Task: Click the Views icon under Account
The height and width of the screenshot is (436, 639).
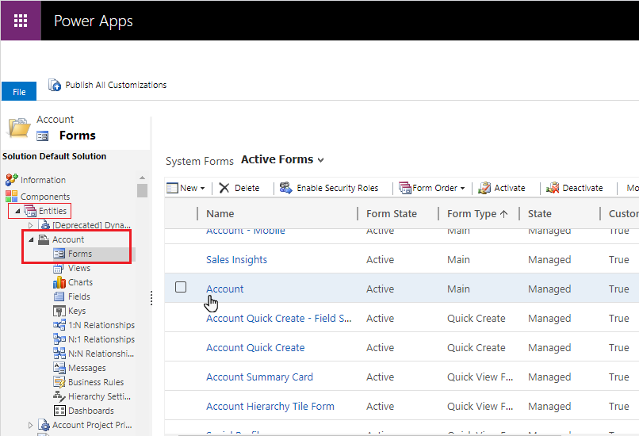Action: 59,268
